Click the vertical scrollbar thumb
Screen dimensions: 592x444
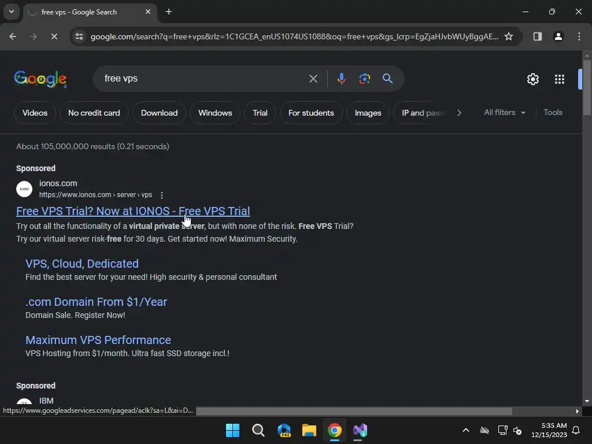587,87
